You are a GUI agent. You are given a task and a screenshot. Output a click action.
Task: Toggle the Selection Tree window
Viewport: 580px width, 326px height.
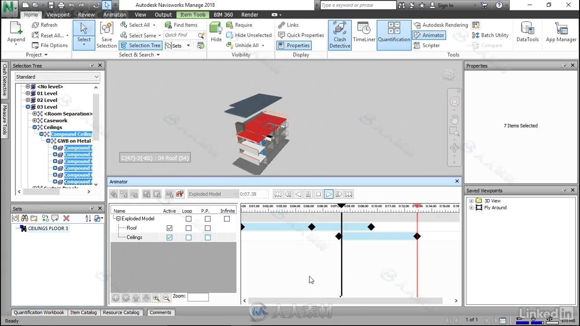[x=140, y=45]
